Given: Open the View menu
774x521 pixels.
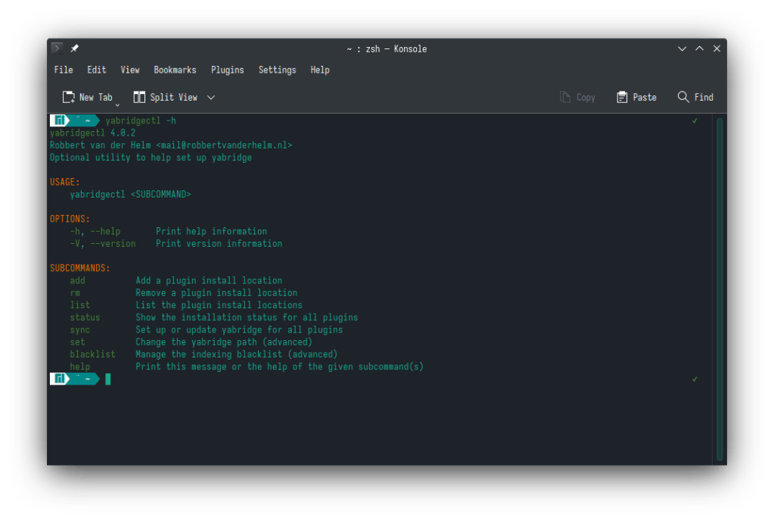Looking at the screenshot, I should coord(130,70).
